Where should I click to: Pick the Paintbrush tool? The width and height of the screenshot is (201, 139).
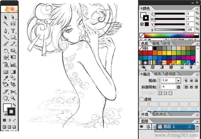pos(6,44)
